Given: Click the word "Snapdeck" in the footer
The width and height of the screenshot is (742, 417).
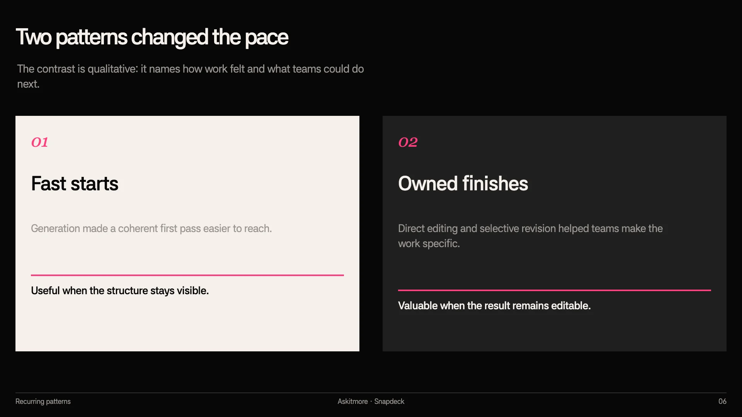Looking at the screenshot, I should (x=389, y=402).
